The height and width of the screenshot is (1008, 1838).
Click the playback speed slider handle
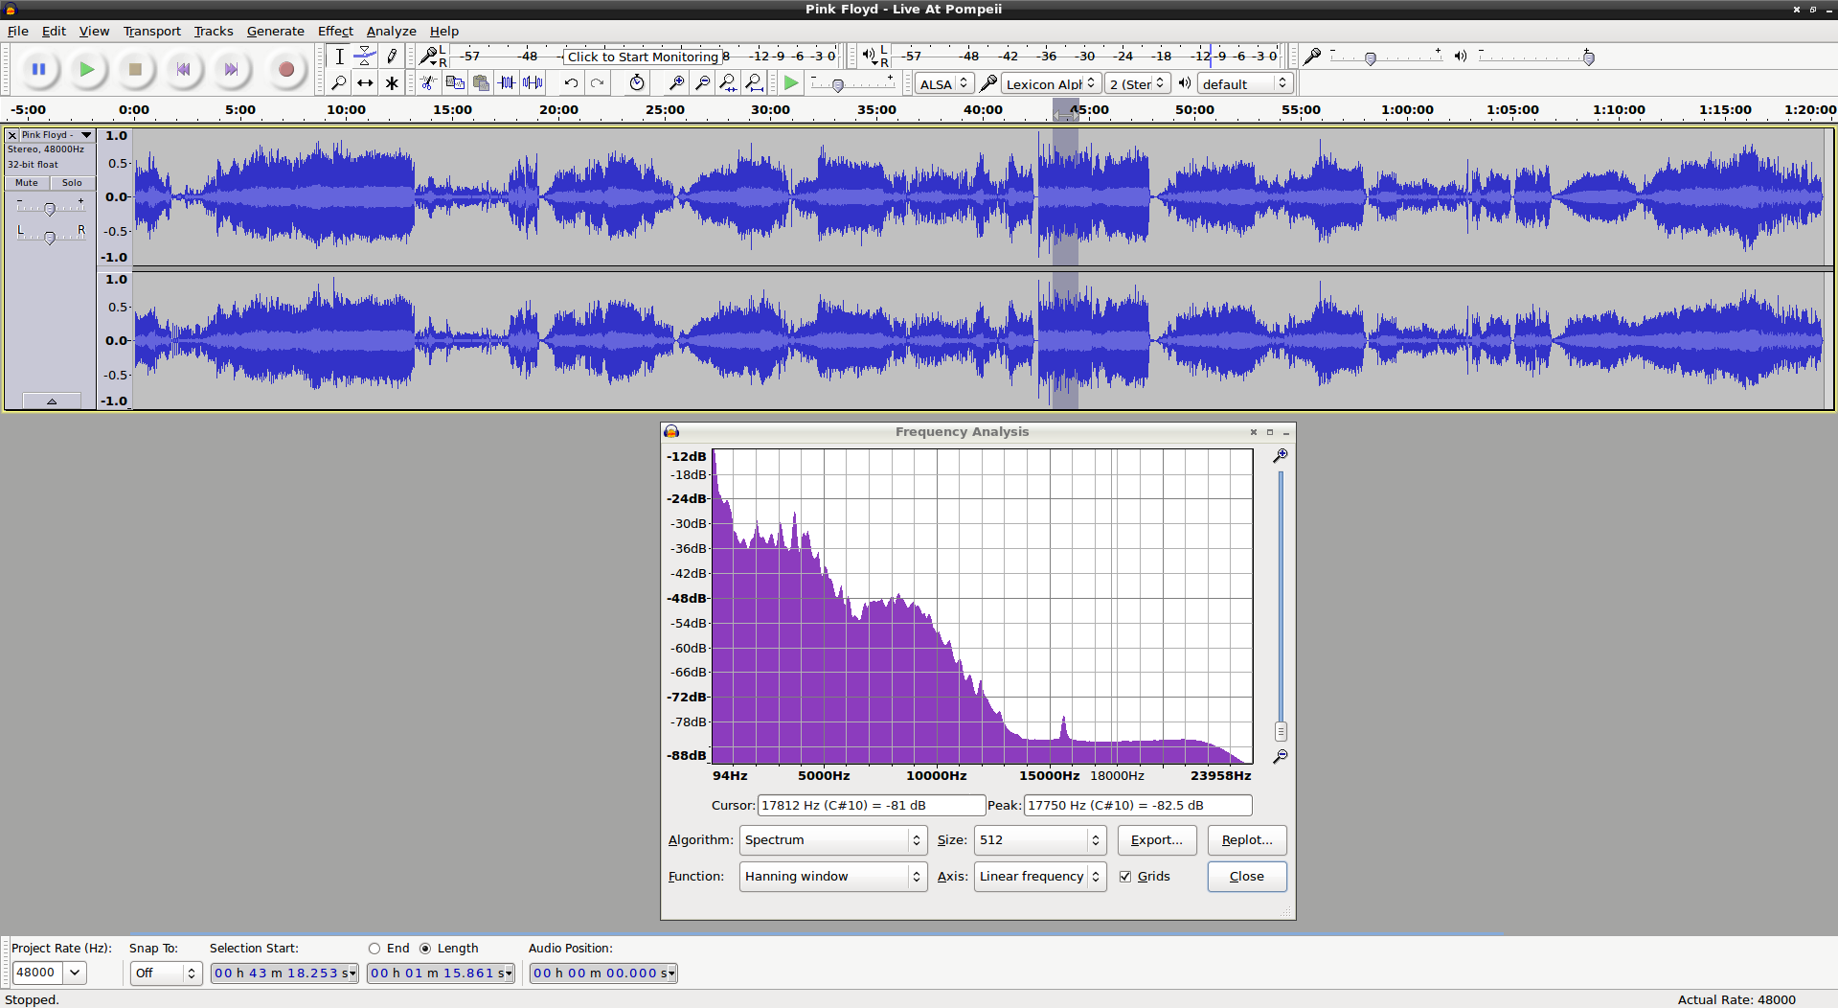point(838,85)
